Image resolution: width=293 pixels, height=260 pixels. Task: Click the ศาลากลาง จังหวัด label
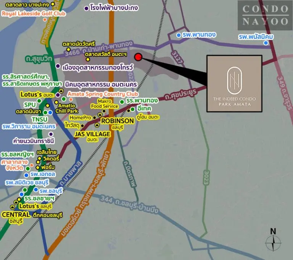14,165
